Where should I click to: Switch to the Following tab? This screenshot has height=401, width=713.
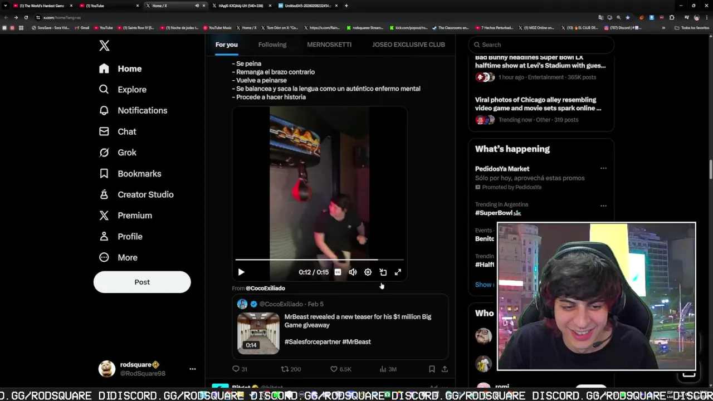272,45
